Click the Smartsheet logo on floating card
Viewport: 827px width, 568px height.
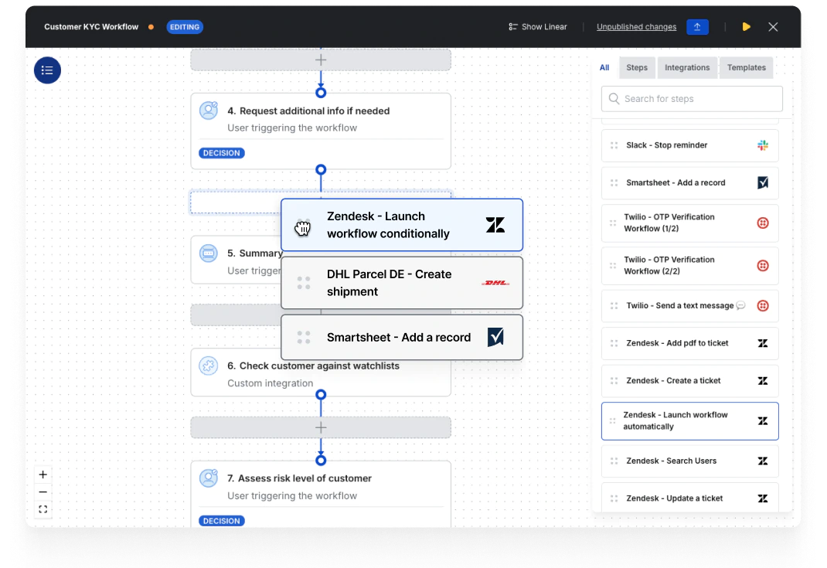pyautogui.click(x=495, y=337)
